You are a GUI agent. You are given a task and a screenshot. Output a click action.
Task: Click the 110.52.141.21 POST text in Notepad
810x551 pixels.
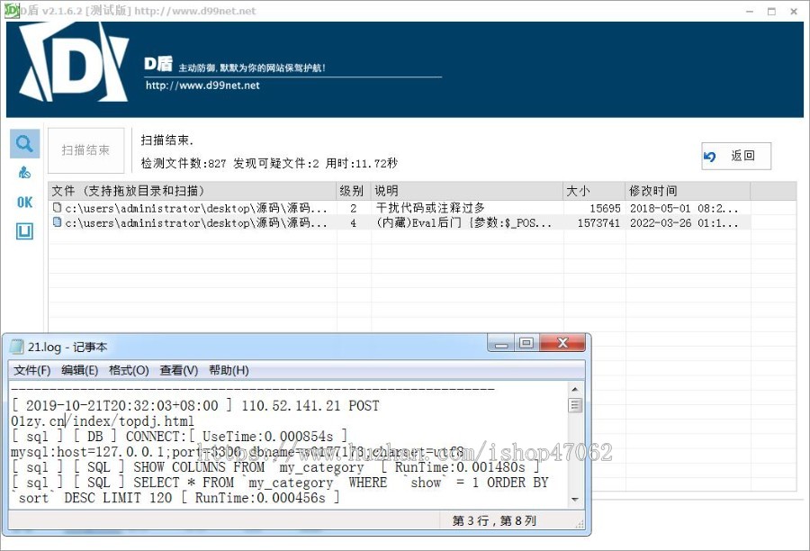310,405
